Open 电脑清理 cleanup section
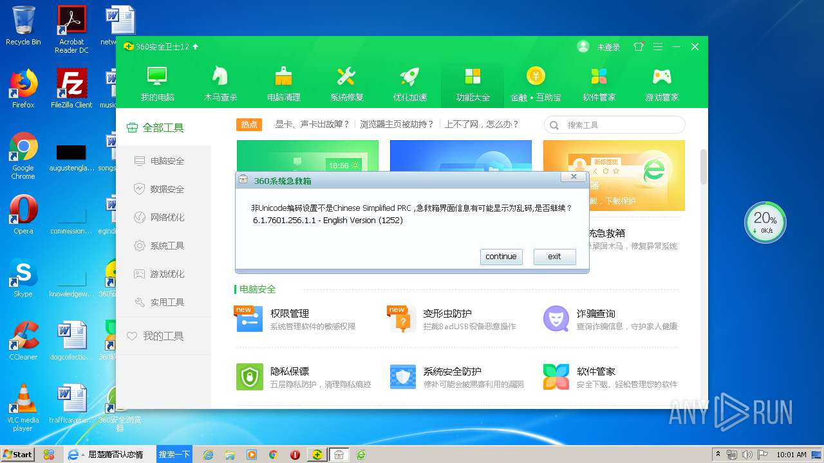Image resolution: width=824 pixels, height=463 pixels. tap(283, 84)
